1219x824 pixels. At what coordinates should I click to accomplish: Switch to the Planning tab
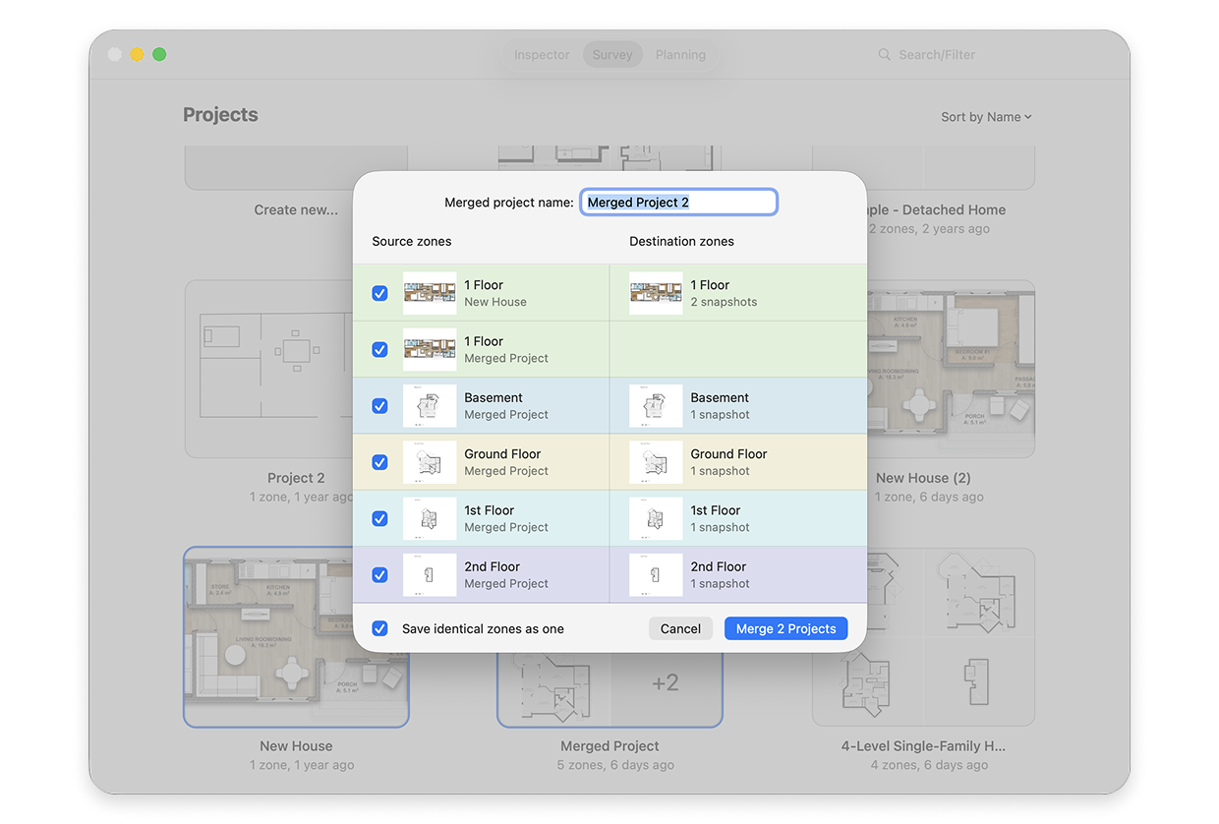[680, 55]
